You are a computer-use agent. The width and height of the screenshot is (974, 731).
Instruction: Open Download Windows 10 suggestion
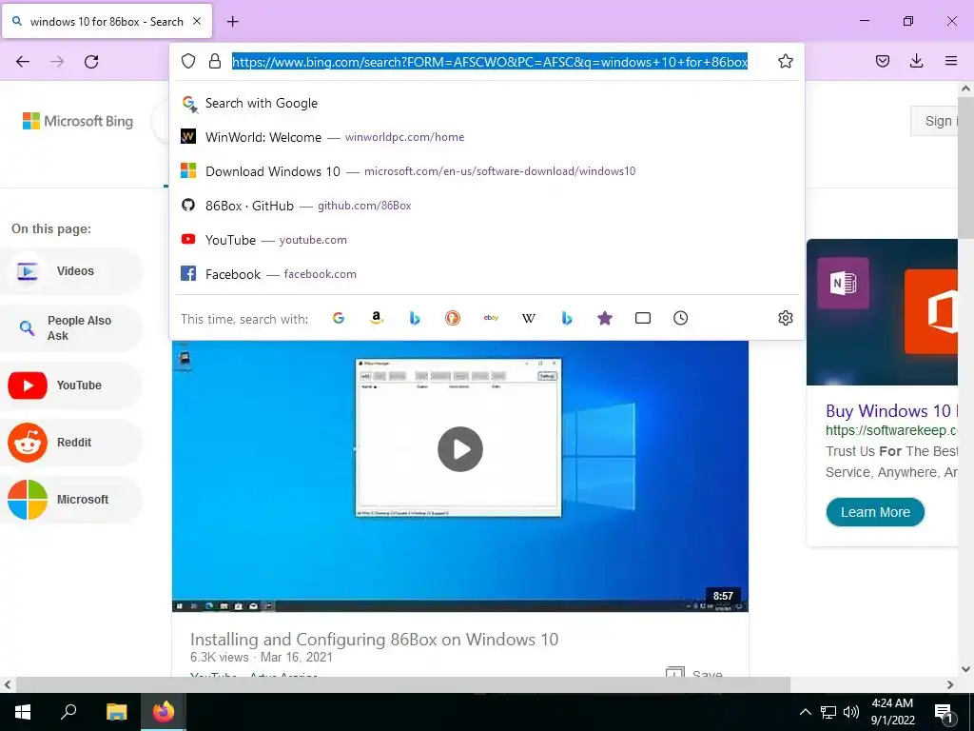pos(487,171)
